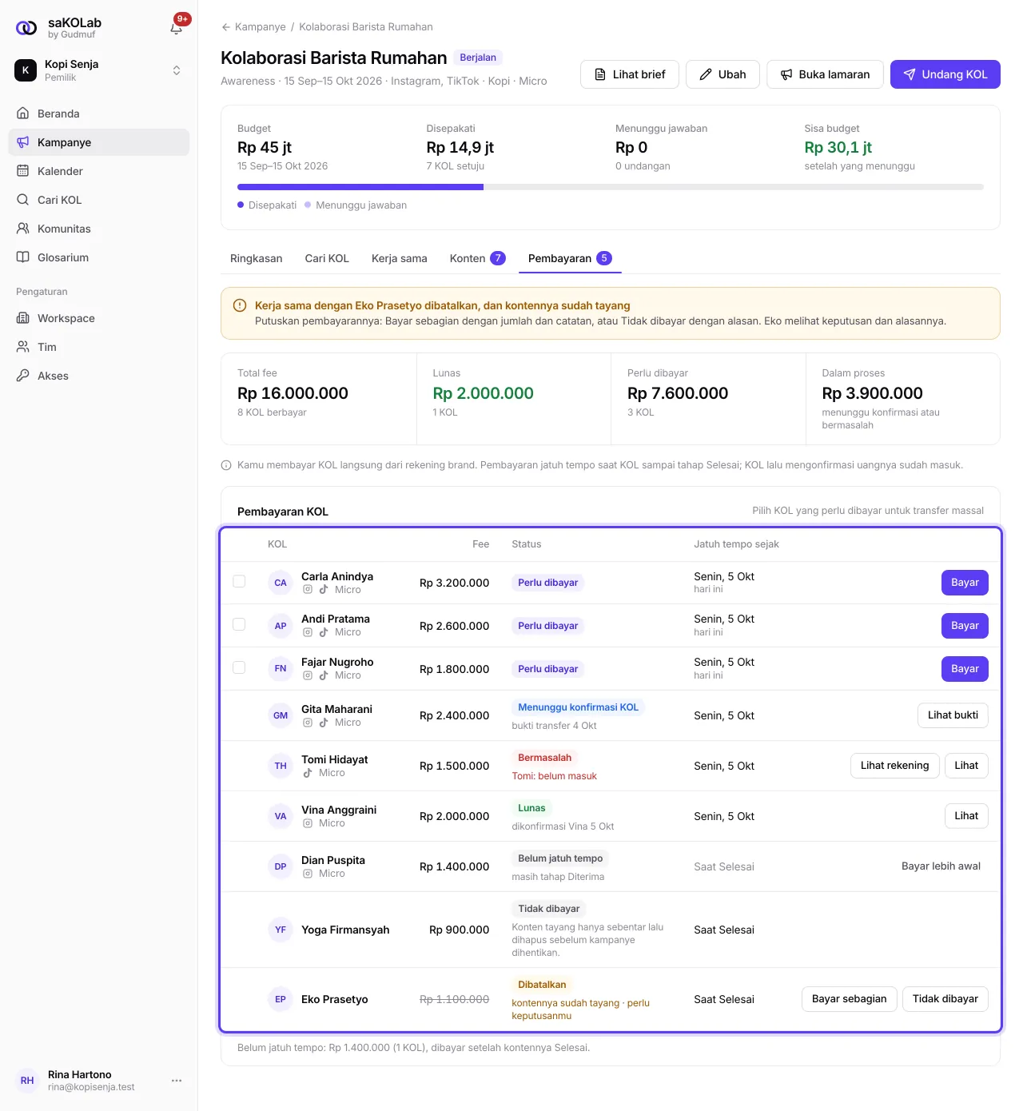Click the Pembayaran tab
1023x1111 pixels.
pyautogui.click(x=570, y=258)
